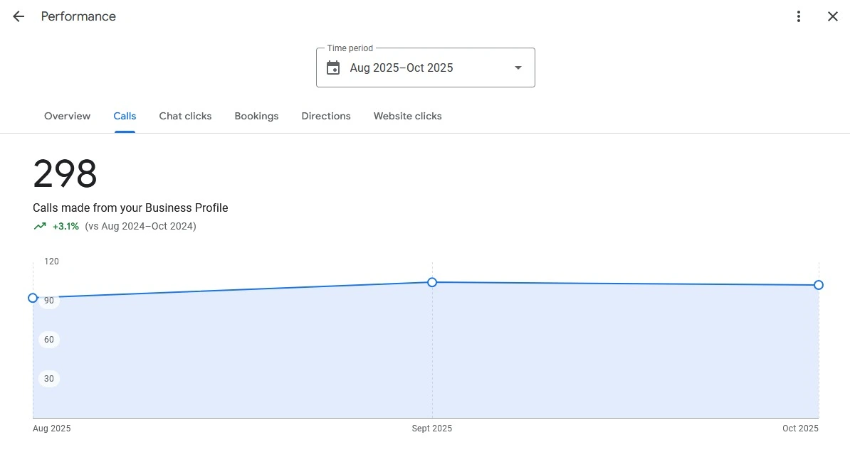
Task: Show the Directions tab
Action: click(x=326, y=116)
